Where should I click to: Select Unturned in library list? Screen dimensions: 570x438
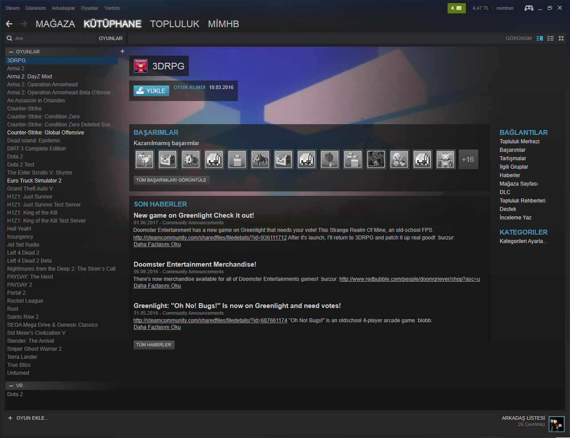(x=18, y=373)
